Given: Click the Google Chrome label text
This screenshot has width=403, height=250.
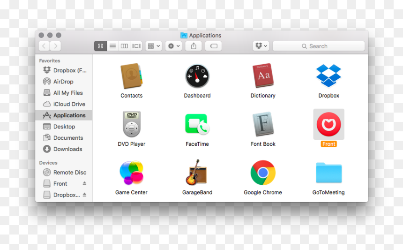Looking at the screenshot, I should pos(263,192).
